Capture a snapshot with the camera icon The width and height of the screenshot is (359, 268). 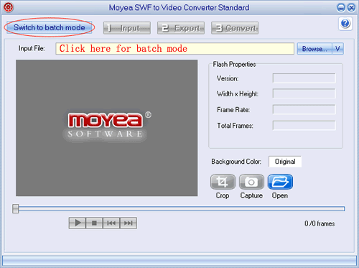[x=251, y=182]
